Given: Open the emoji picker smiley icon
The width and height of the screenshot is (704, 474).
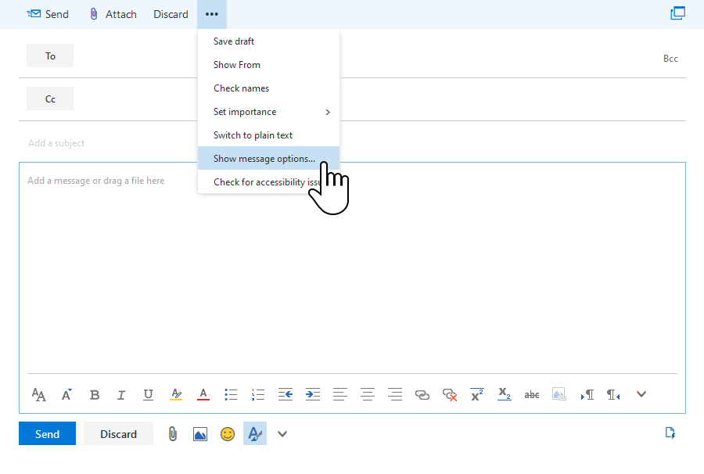Looking at the screenshot, I should click(228, 433).
